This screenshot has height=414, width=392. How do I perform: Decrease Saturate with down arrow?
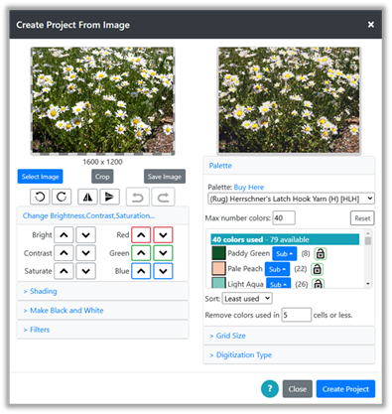(86, 271)
